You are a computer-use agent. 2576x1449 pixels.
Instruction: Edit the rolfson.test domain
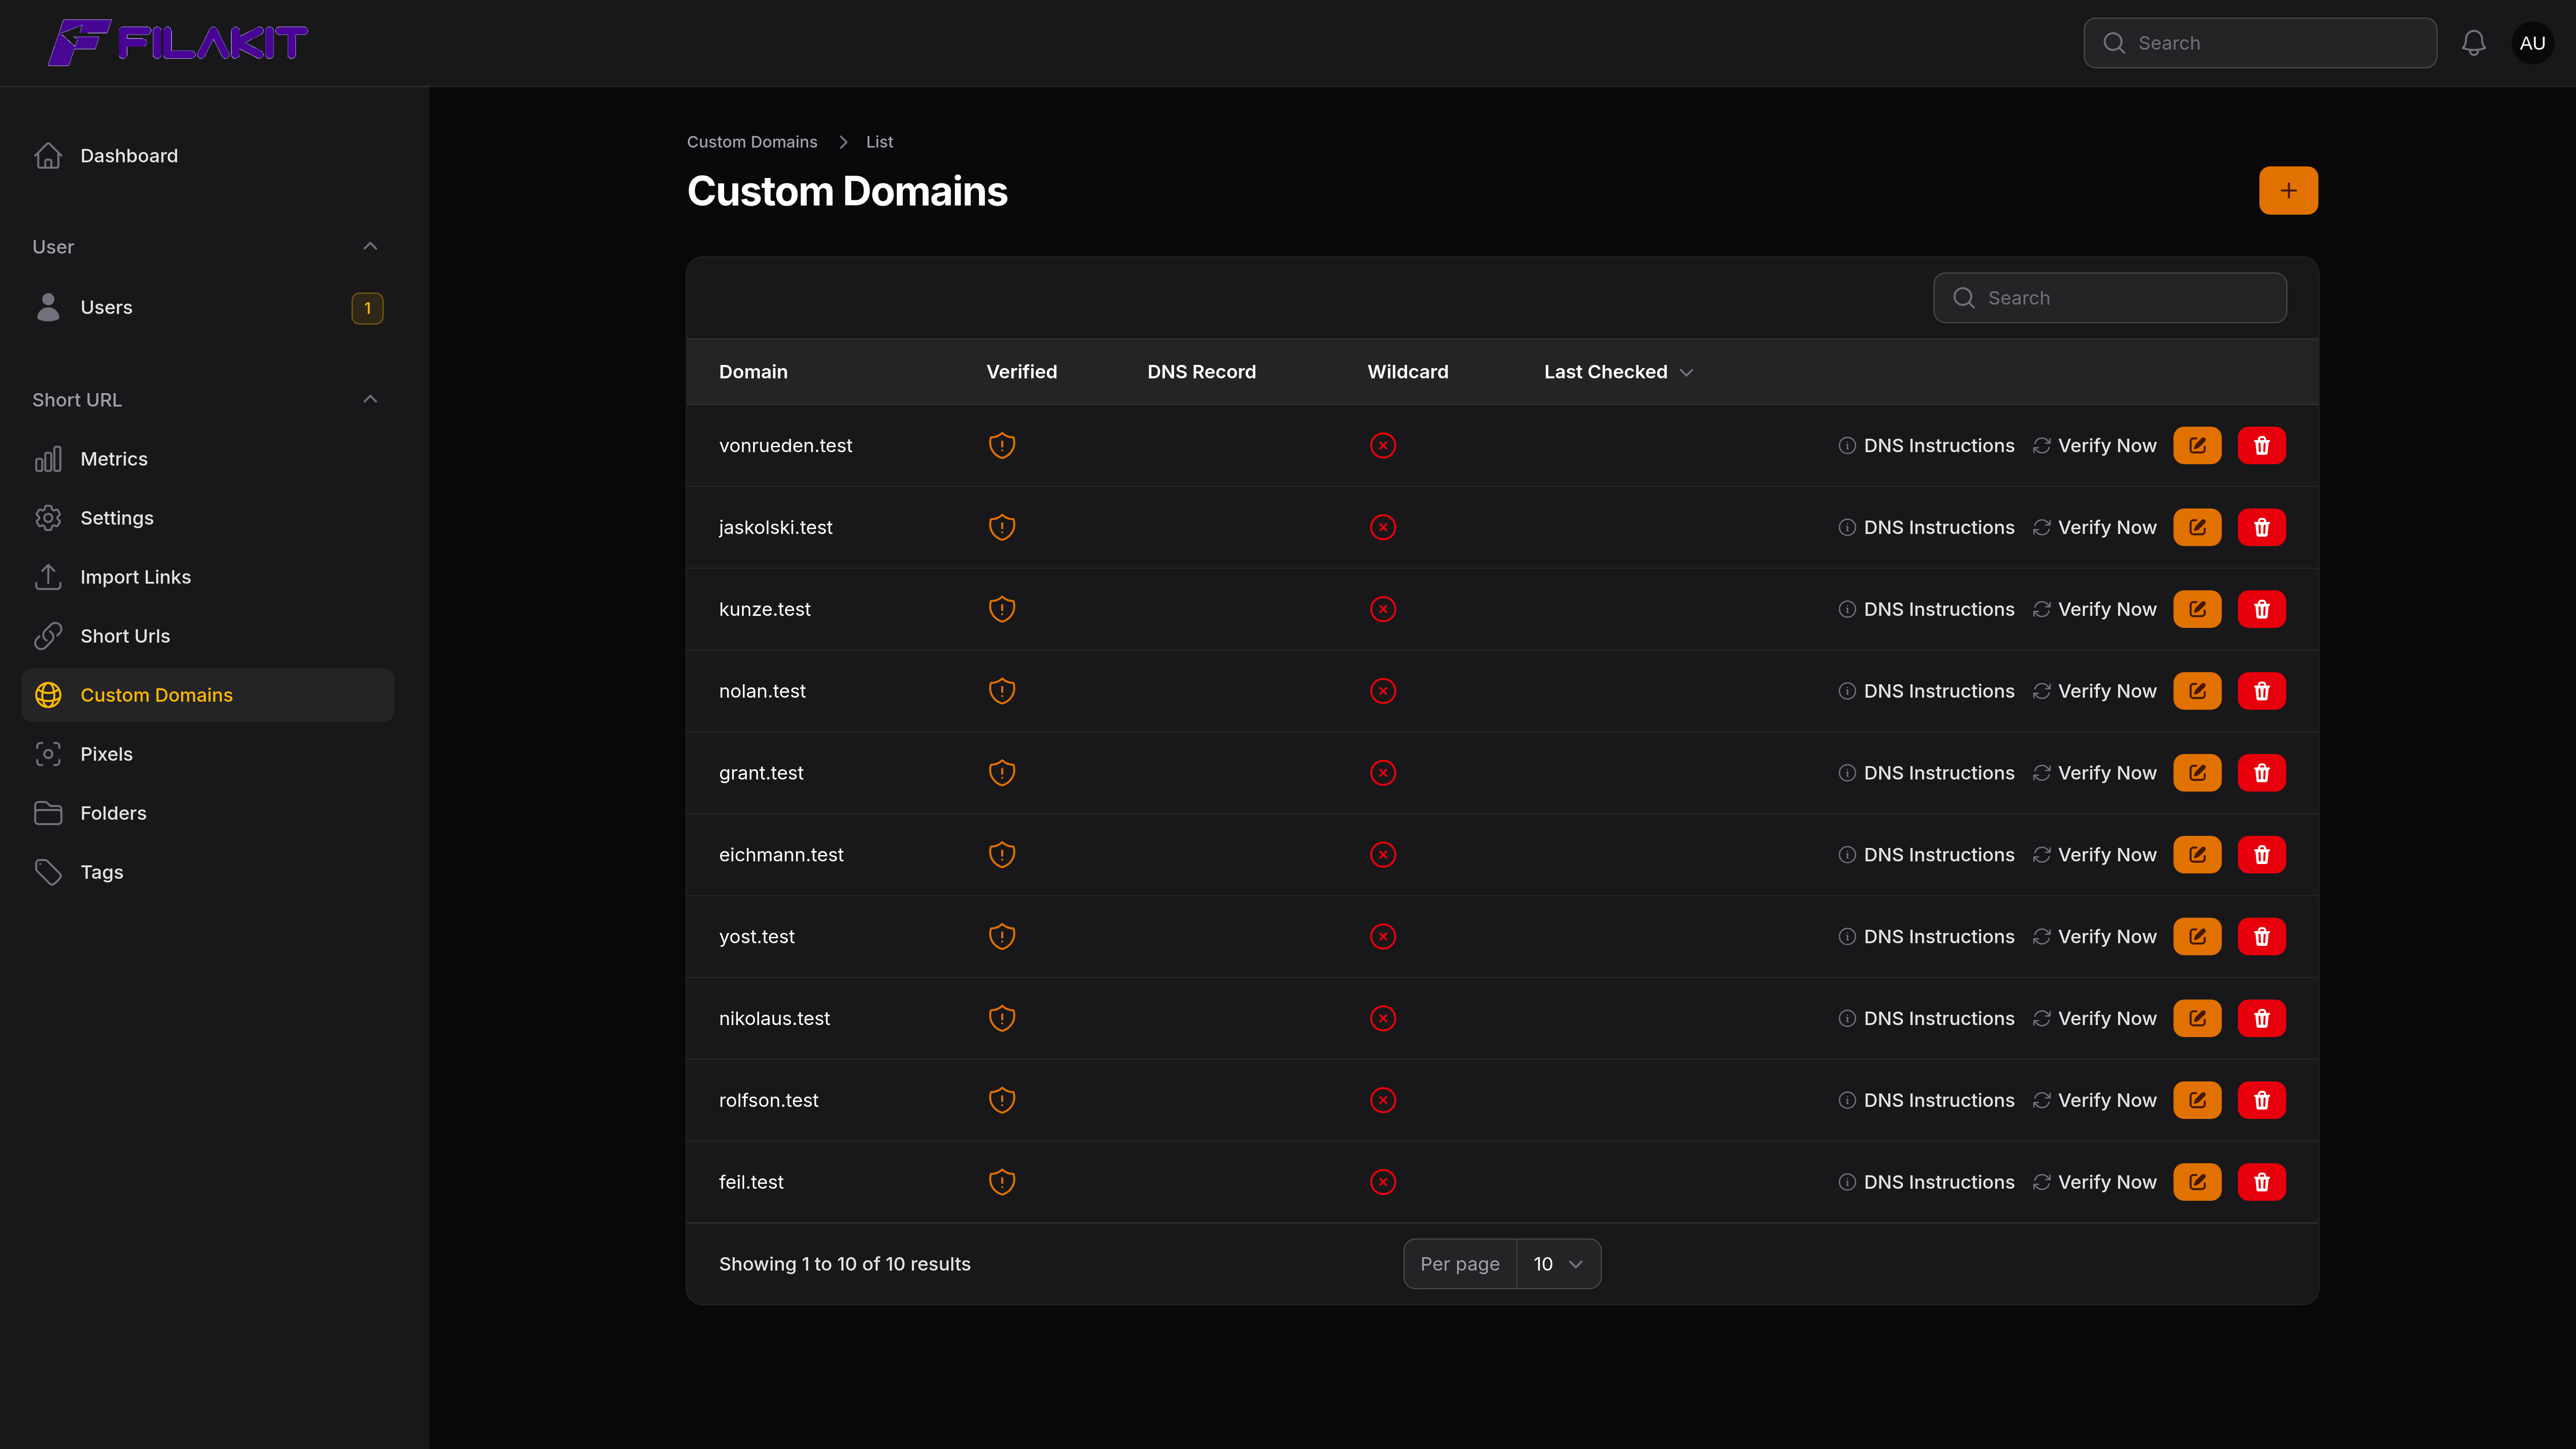point(2197,1100)
